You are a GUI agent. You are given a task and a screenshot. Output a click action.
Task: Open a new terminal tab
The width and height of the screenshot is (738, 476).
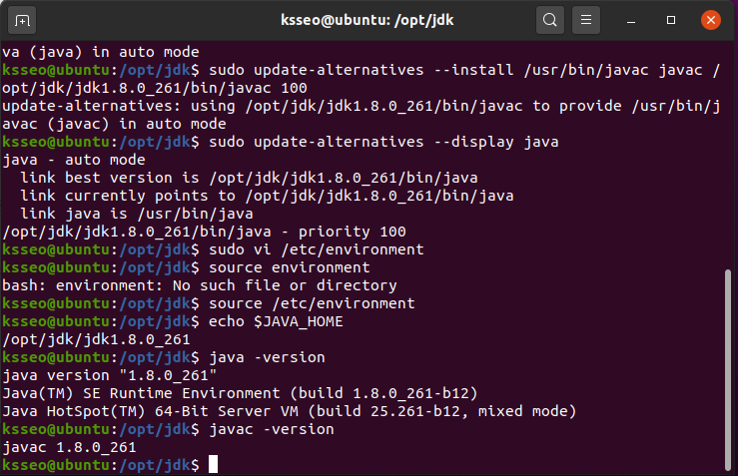click(x=22, y=21)
